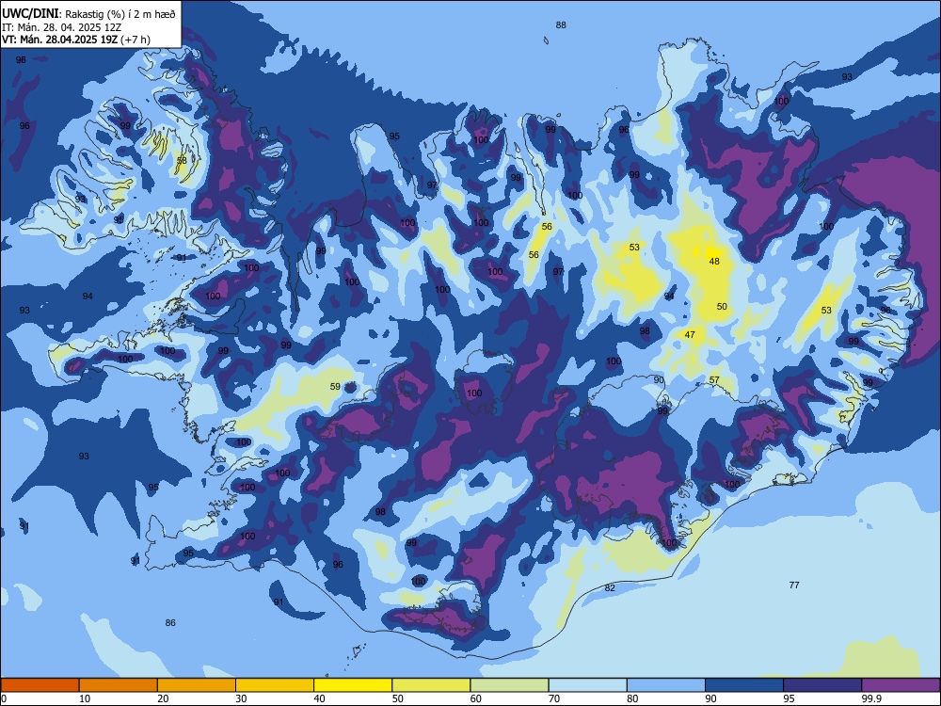941x706 pixels.
Task: Click the 10–20 orange legend swatch
Action: (x=119, y=685)
